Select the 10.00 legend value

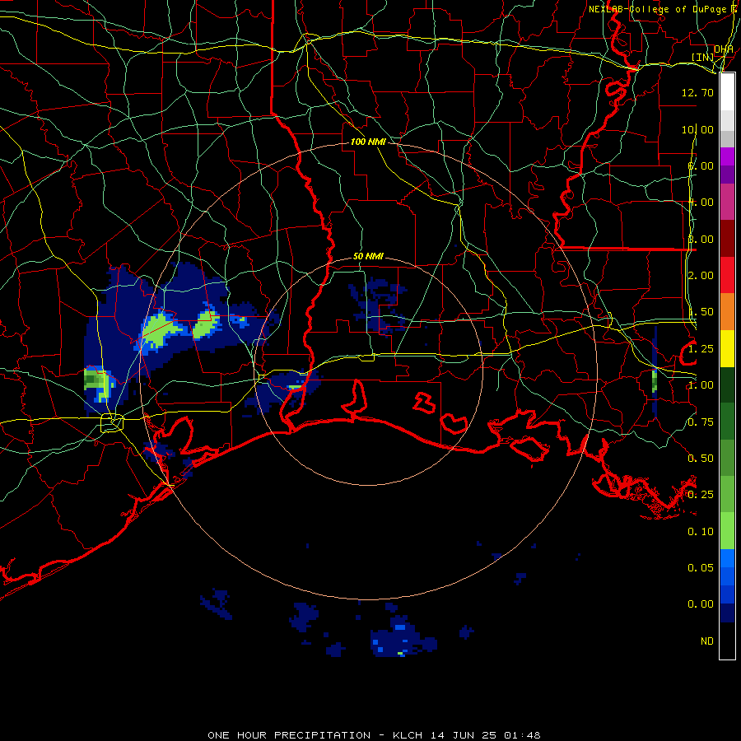[x=697, y=129]
